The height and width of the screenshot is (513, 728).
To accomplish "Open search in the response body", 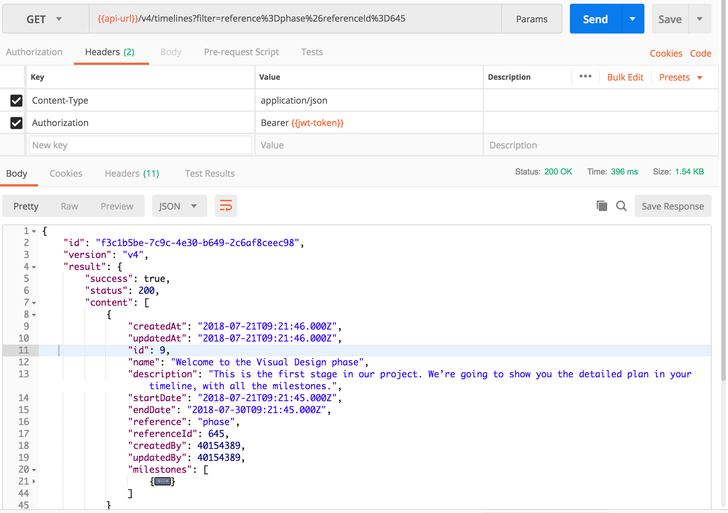I will [621, 206].
